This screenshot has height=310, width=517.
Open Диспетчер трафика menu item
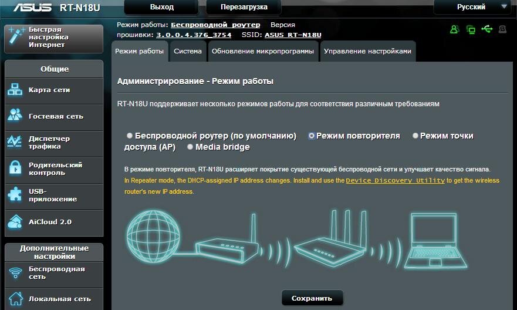click(x=54, y=143)
